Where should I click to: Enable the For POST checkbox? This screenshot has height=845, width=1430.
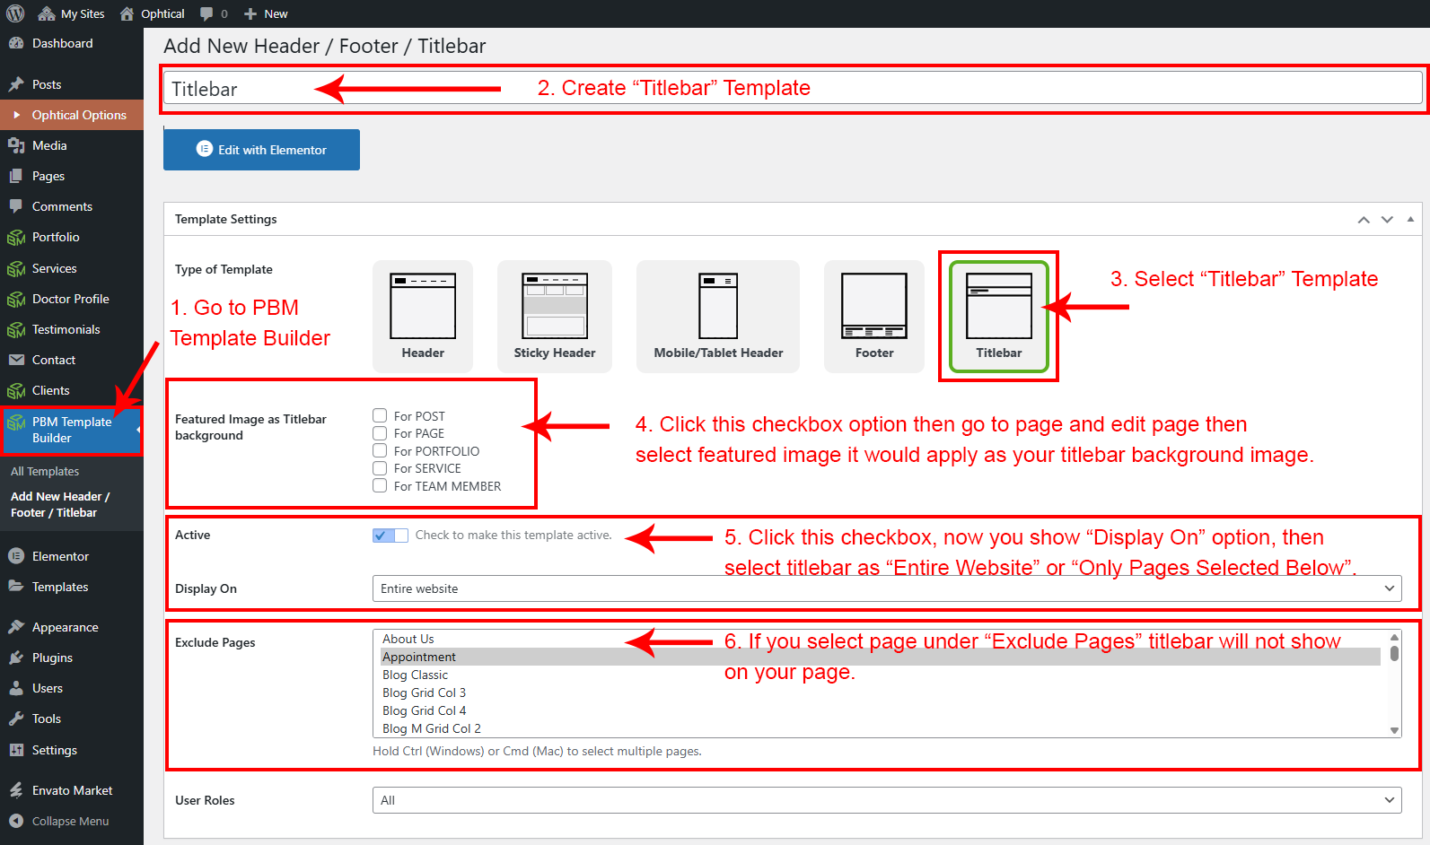380,415
